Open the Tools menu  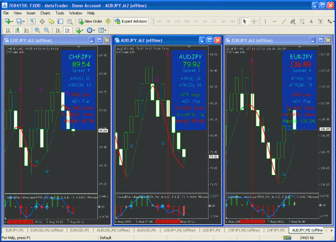60,13
